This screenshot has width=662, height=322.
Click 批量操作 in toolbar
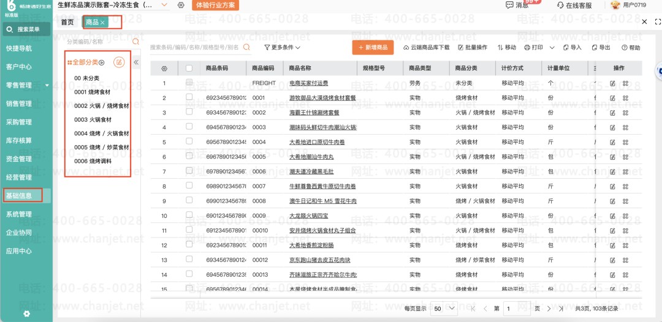tap(473, 48)
